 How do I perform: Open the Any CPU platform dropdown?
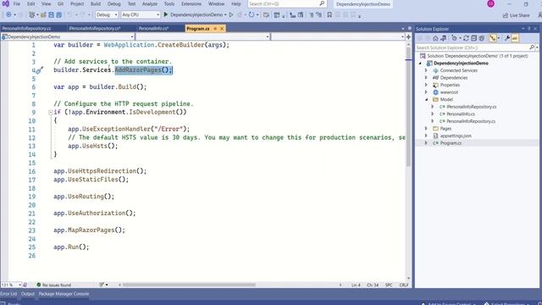[x=141, y=15]
